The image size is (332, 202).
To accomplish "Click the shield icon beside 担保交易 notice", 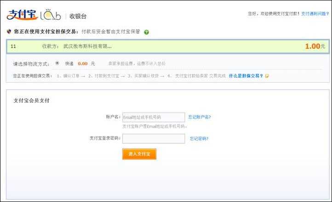I will (9, 32).
